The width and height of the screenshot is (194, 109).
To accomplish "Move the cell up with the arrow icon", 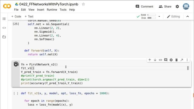I will (150, 60).
